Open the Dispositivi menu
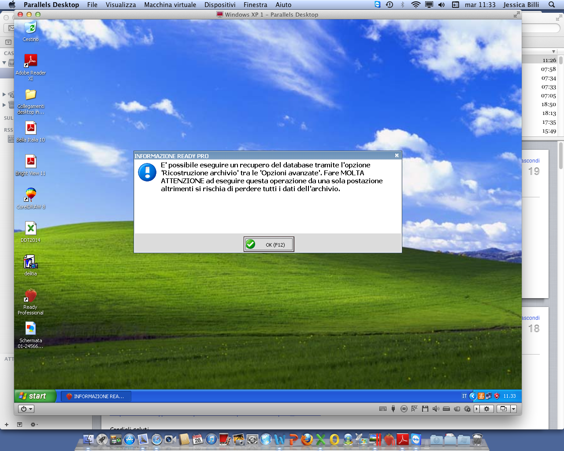 tap(220, 5)
